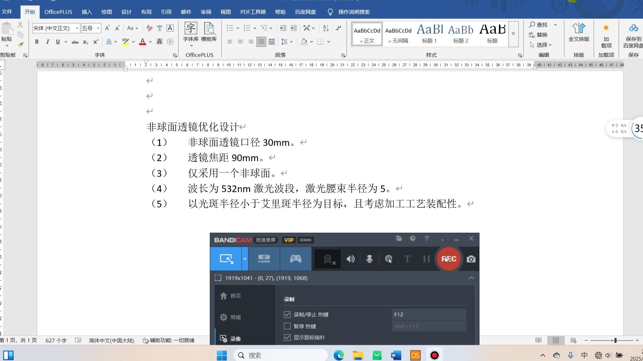Click the text overlay T icon in Bandicam
643x361 pixels.
pyautogui.click(x=407, y=259)
